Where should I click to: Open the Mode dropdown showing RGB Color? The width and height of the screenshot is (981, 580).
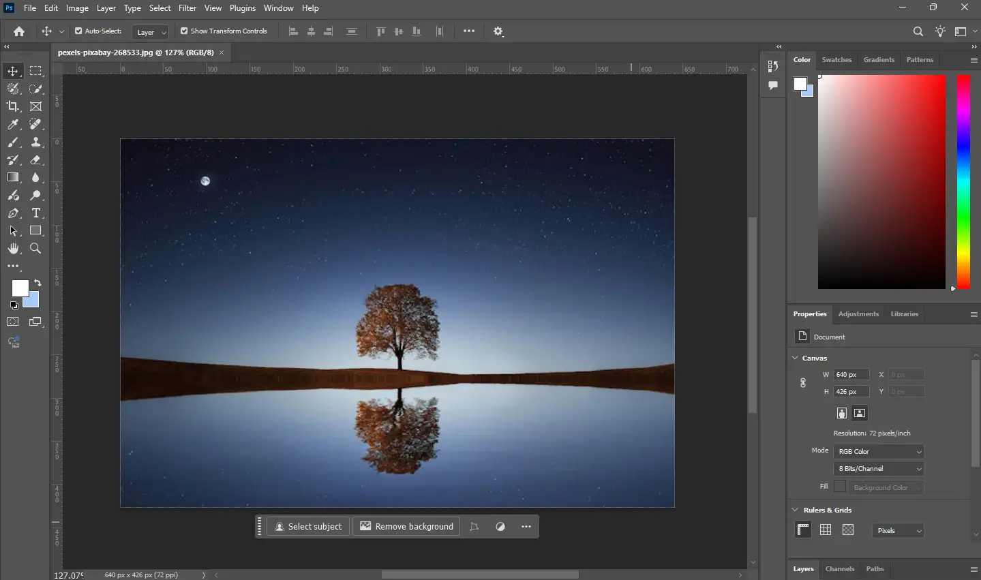point(878,451)
